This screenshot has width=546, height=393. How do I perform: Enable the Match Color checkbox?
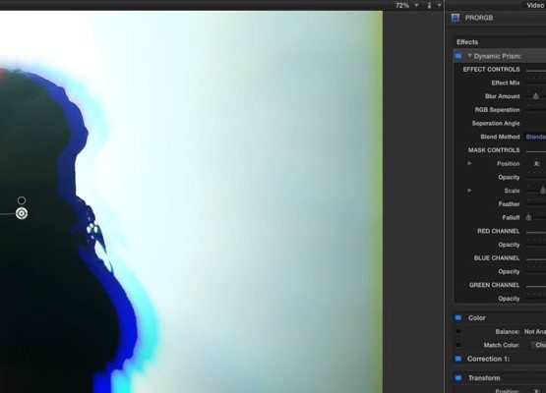pos(458,345)
